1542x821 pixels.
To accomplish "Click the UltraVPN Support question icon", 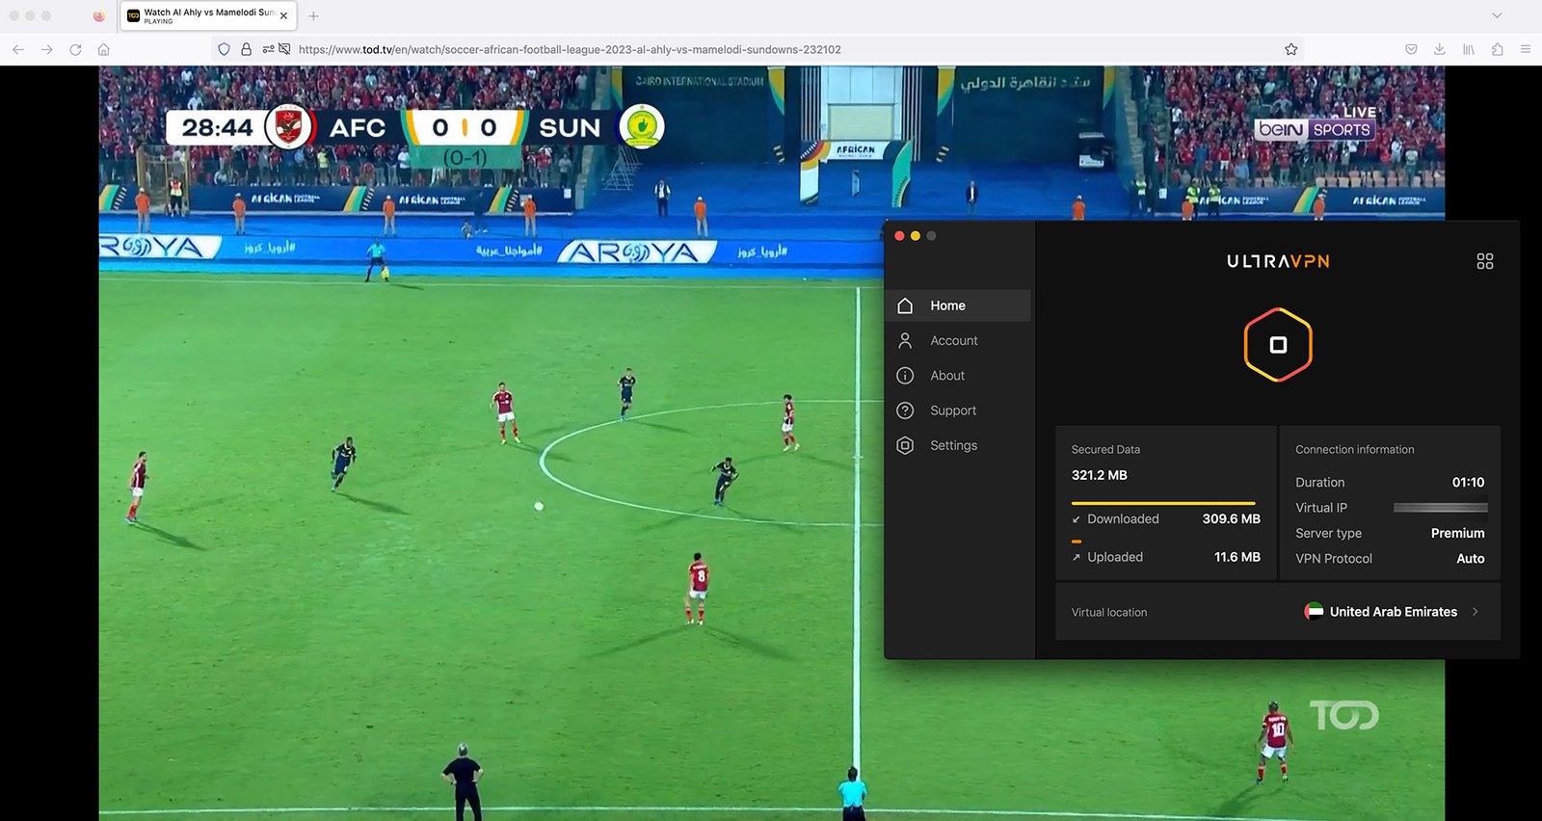I will point(905,410).
